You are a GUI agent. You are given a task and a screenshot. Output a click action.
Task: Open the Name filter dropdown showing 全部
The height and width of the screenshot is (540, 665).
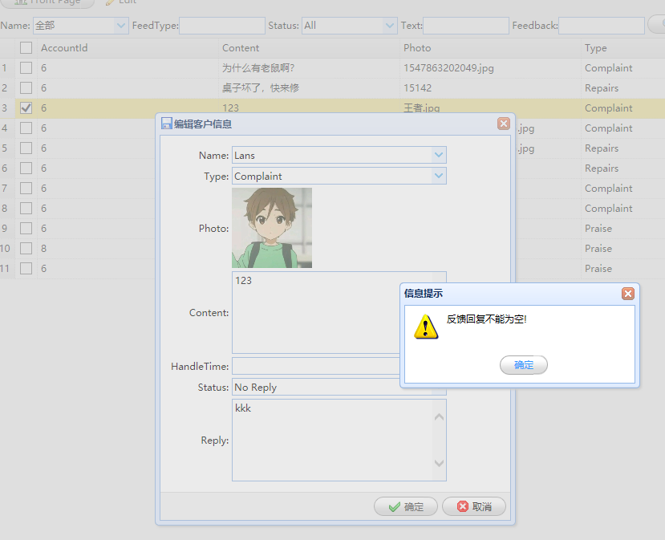click(121, 26)
